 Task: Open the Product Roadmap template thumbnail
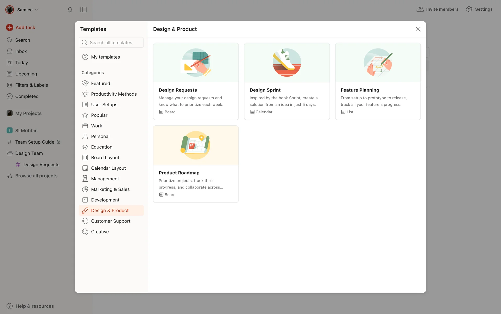coord(196,145)
